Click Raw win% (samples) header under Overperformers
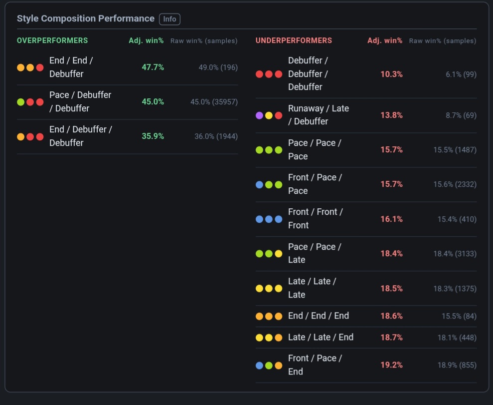Screen dimensions: 493x405 pyautogui.click(x=204, y=41)
